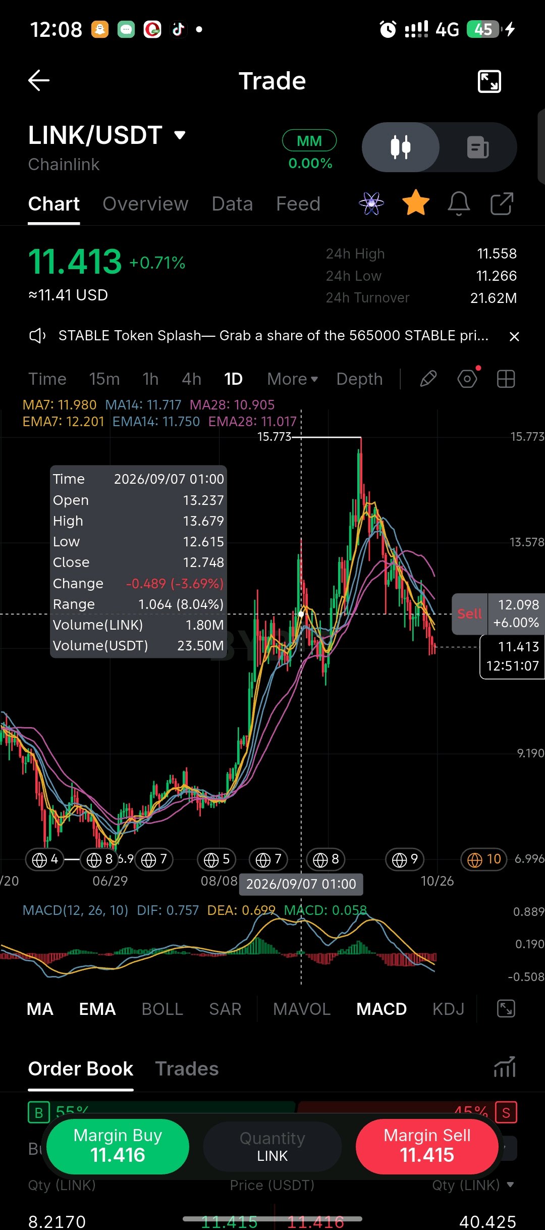Expand the More intervals dropdown
The image size is (545, 1230).
(x=293, y=379)
